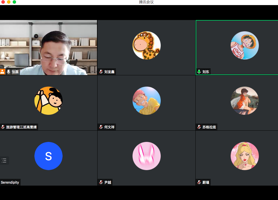Select the 旅游管理三班高雯靖 name label

(21, 127)
